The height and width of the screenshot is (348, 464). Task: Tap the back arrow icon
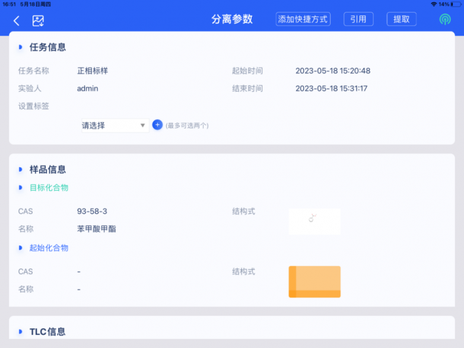[17, 21]
